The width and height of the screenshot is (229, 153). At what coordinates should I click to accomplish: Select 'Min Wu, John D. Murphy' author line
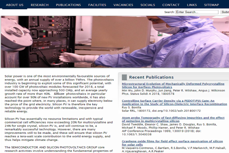pyautogui.click(x=173, y=91)
